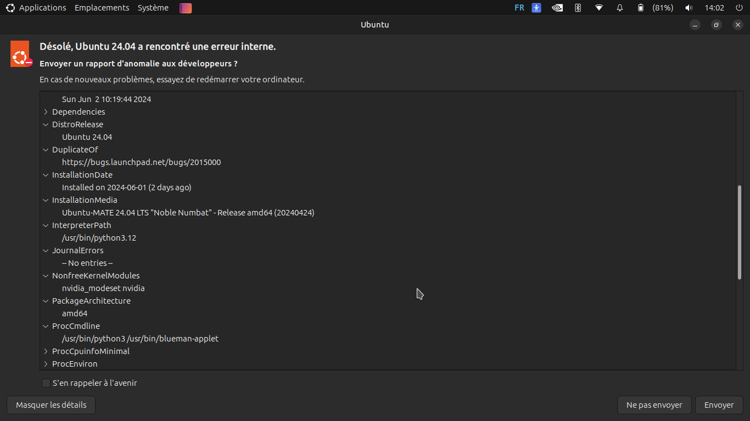Select the No entries value

(x=87, y=263)
